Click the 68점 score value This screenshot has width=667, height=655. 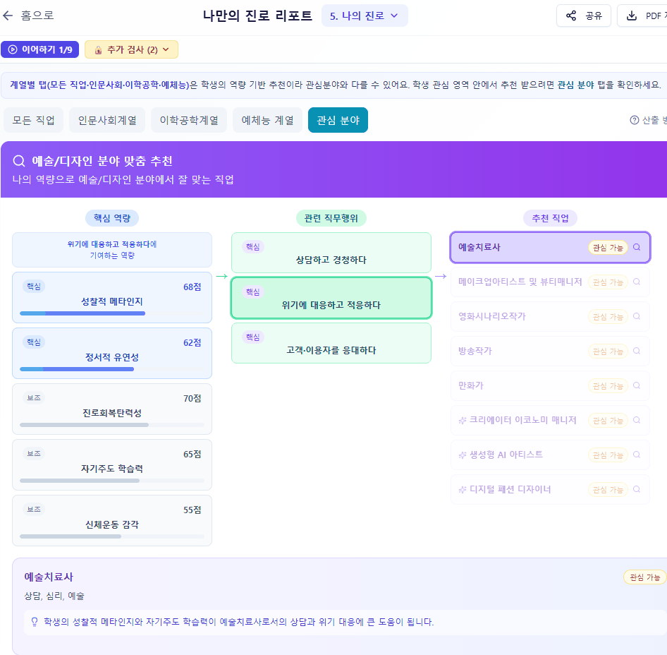point(192,287)
